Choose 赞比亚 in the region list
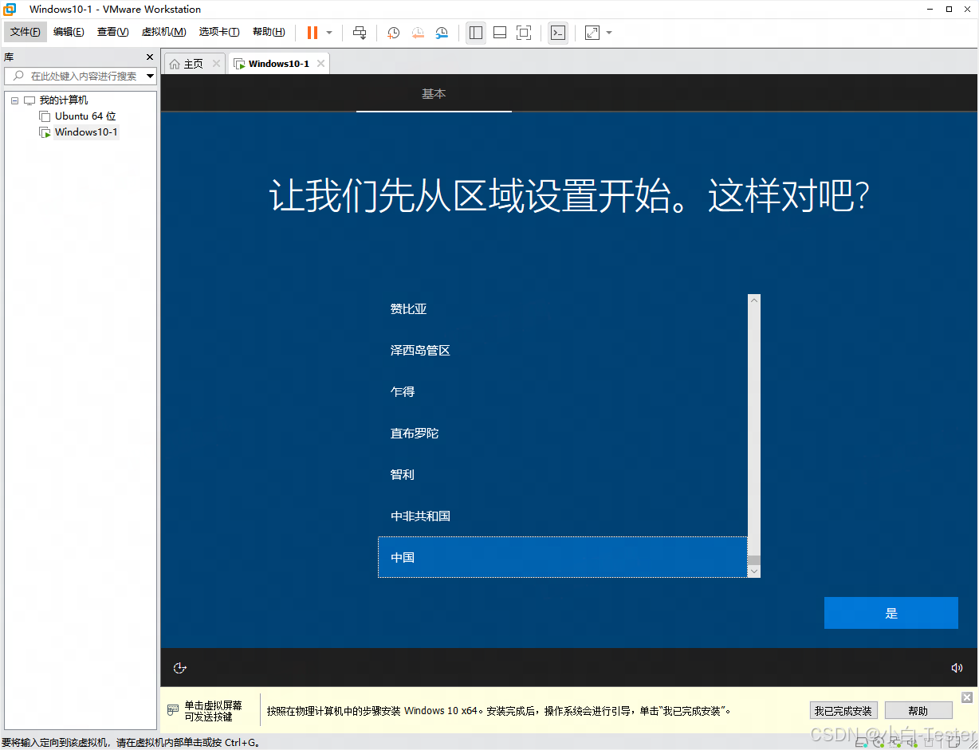Screen dimensions: 979x750 point(563,309)
